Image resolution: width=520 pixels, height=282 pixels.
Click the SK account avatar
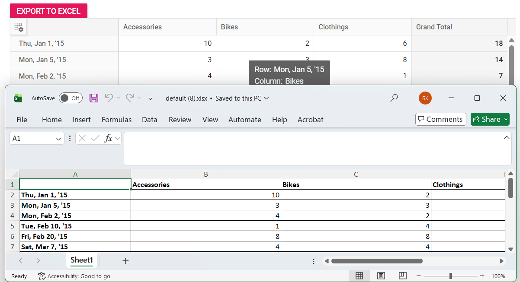pyautogui.click(x=425, y=98)
